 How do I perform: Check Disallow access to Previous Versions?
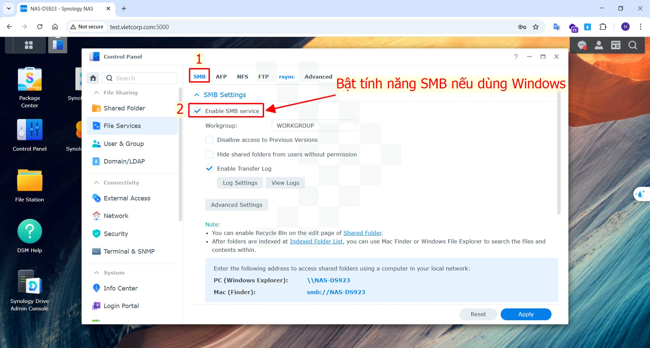click(210, 140)
